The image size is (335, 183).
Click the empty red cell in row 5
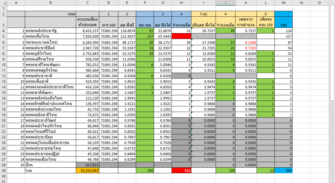(x=182, y=36)
